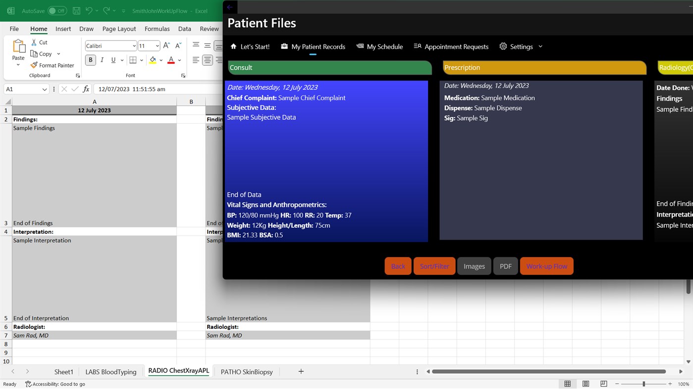693x389 pixels.
Task: Switch to Page Break Preview view
Action: coord(603,384)
